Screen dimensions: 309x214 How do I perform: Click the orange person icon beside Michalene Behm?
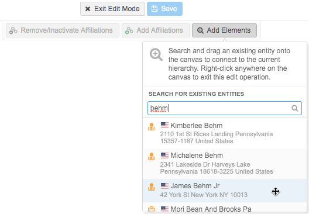tap(152, 157)
